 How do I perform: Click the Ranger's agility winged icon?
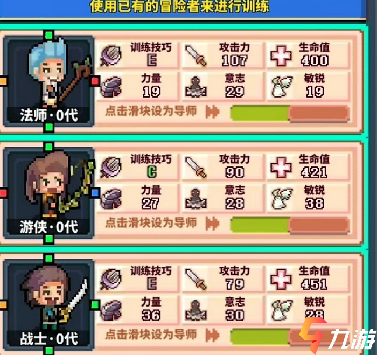282,198
